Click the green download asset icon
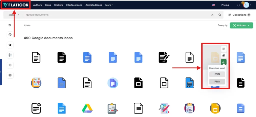 [223, 62]
